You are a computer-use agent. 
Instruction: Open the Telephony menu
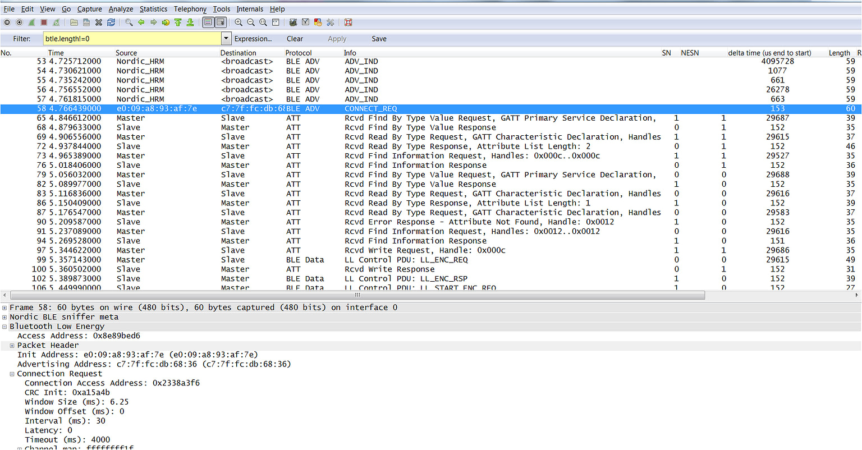coord(190,9)
